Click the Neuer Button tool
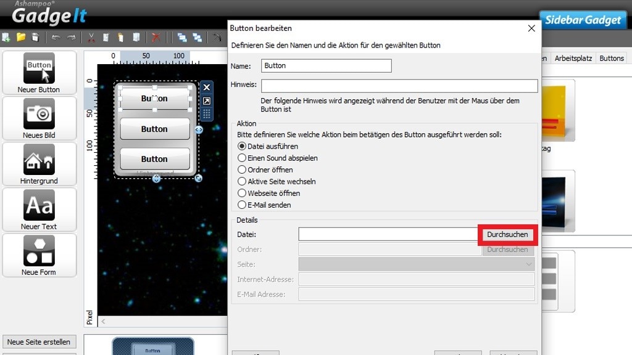Image resolution: width=632 pixels, height=355 pixels. click(39, 73)
